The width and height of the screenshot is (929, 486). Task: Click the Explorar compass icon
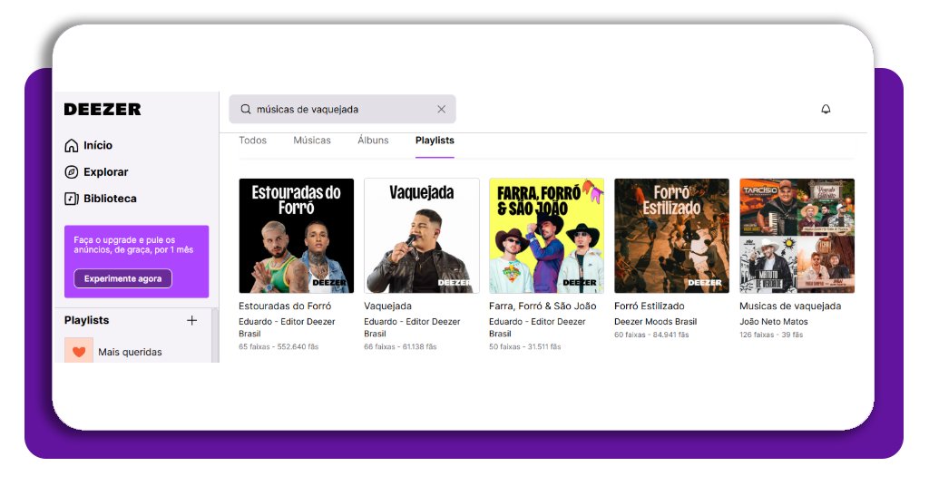pos(72,172)
